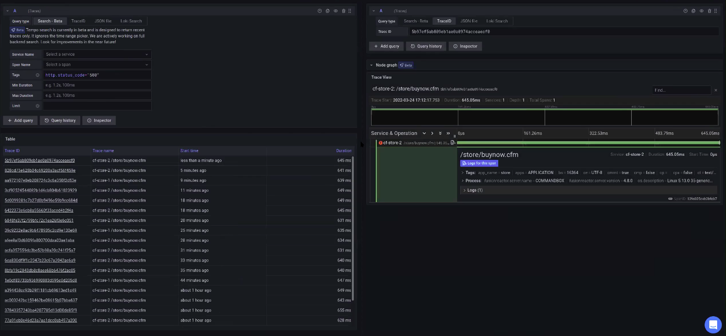The width and height of the screenshot is (726, 336).
Task: Clear the trace Find box with the X icon
Action: (716, 90)
